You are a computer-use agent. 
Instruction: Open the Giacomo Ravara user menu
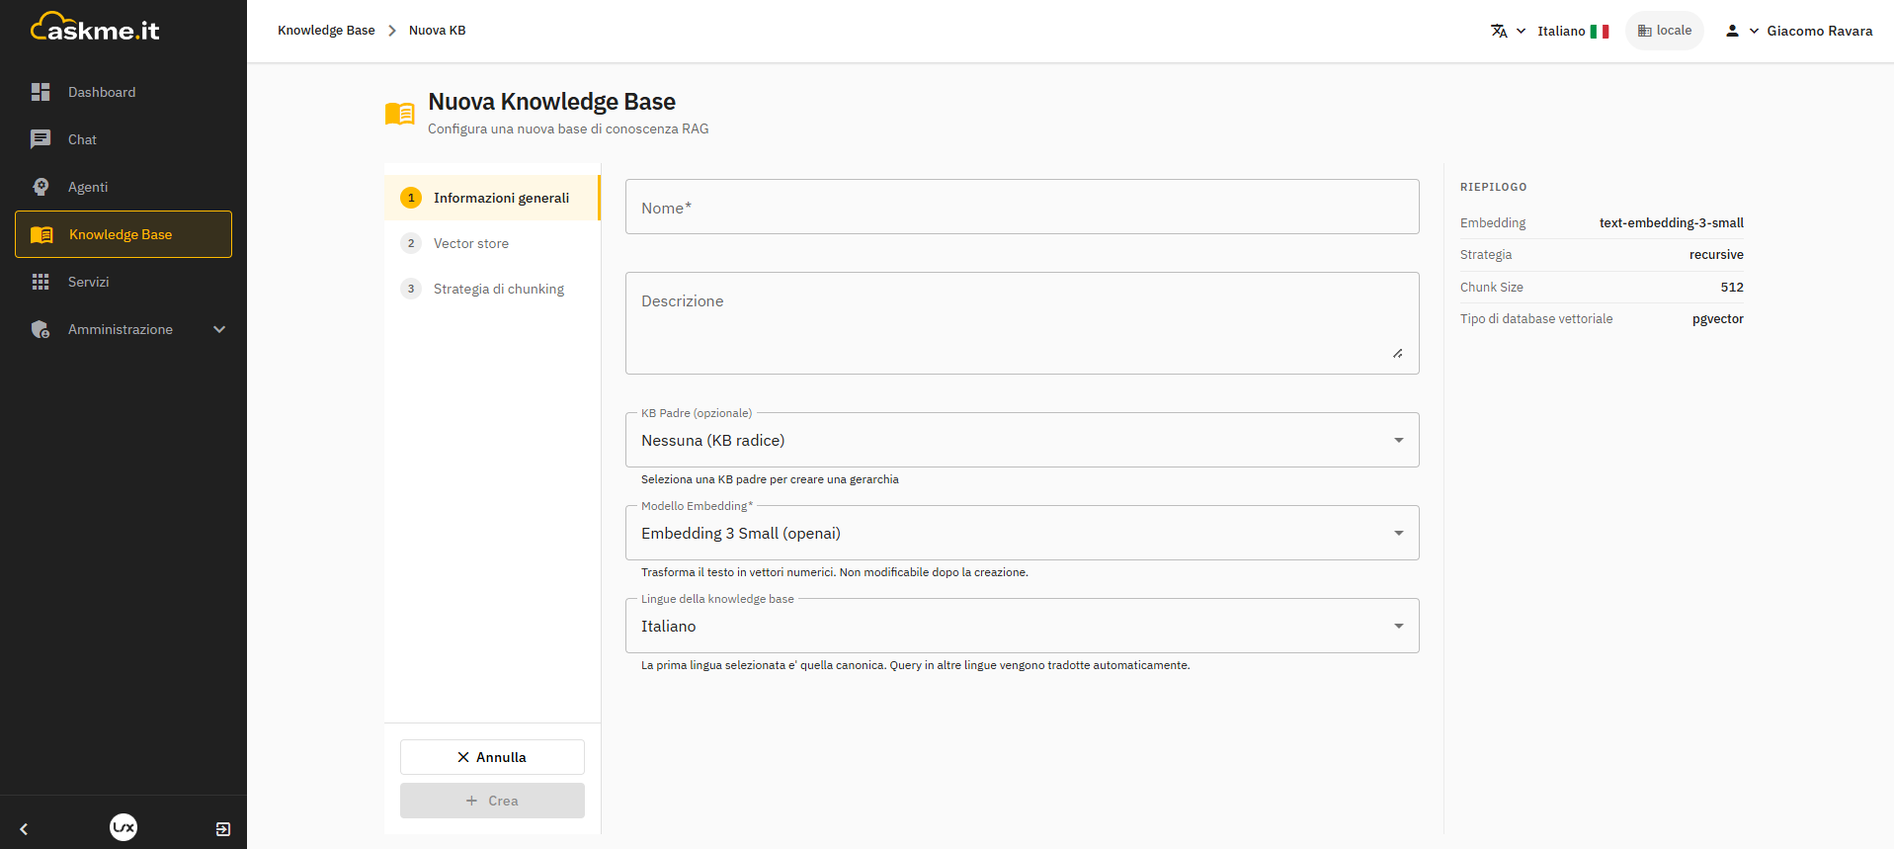click(1798, 31)
